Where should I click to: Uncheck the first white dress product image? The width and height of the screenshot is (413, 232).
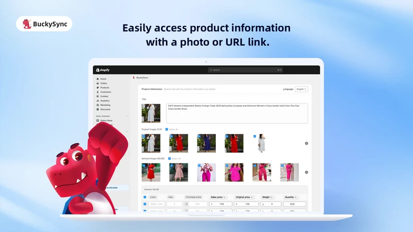point(144,136)
